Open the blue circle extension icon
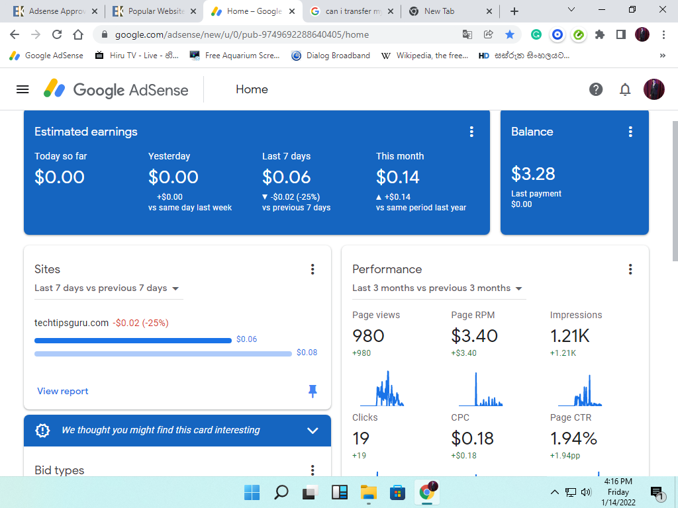The height and width of the screenshot is (508, 678). tap(557, 34)
